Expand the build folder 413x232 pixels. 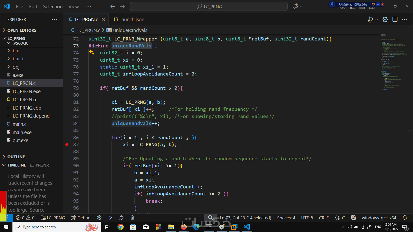18,59
